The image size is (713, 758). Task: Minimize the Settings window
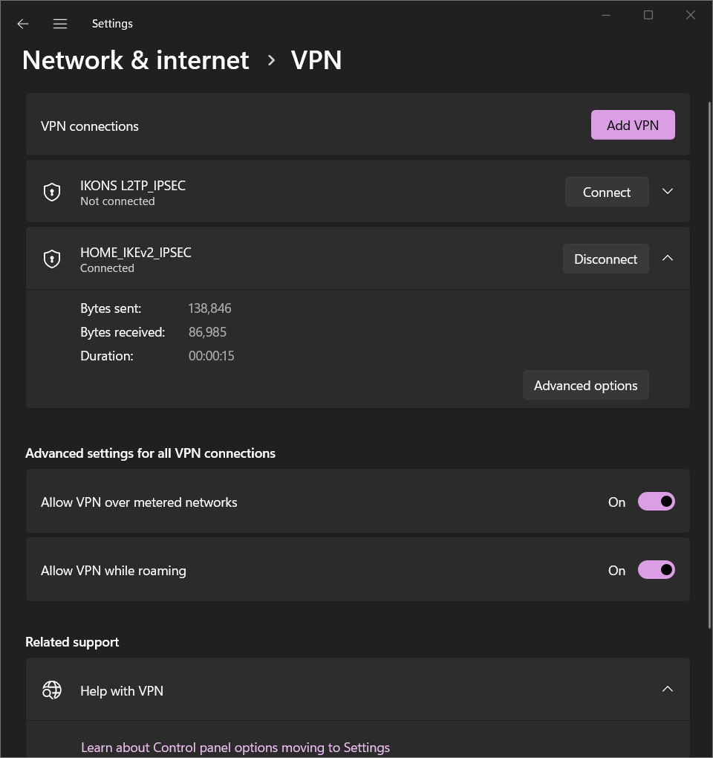(x=606, y=15)
